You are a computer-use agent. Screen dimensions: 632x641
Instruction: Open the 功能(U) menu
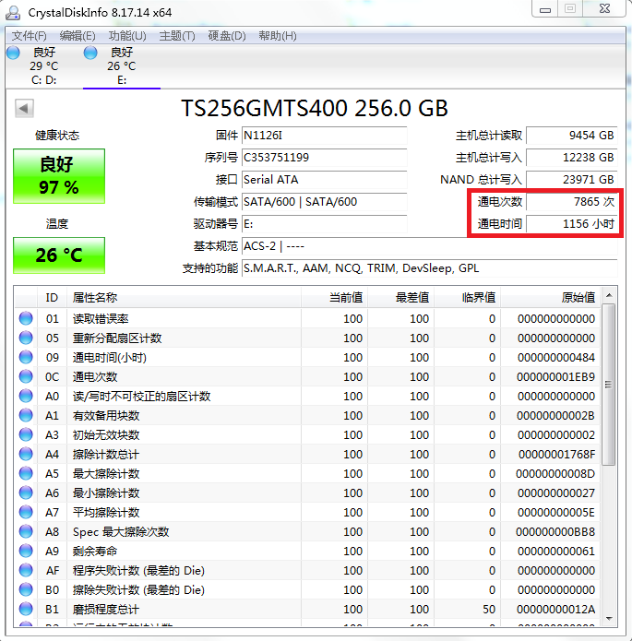(127, 36)
